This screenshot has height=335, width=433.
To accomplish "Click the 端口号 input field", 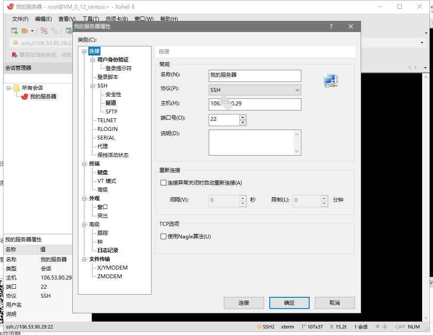I will click(x=224, y=120).
